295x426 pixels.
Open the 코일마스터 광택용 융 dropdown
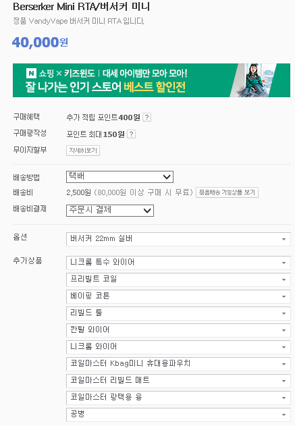pyautogui.click(x=178, y=398)
